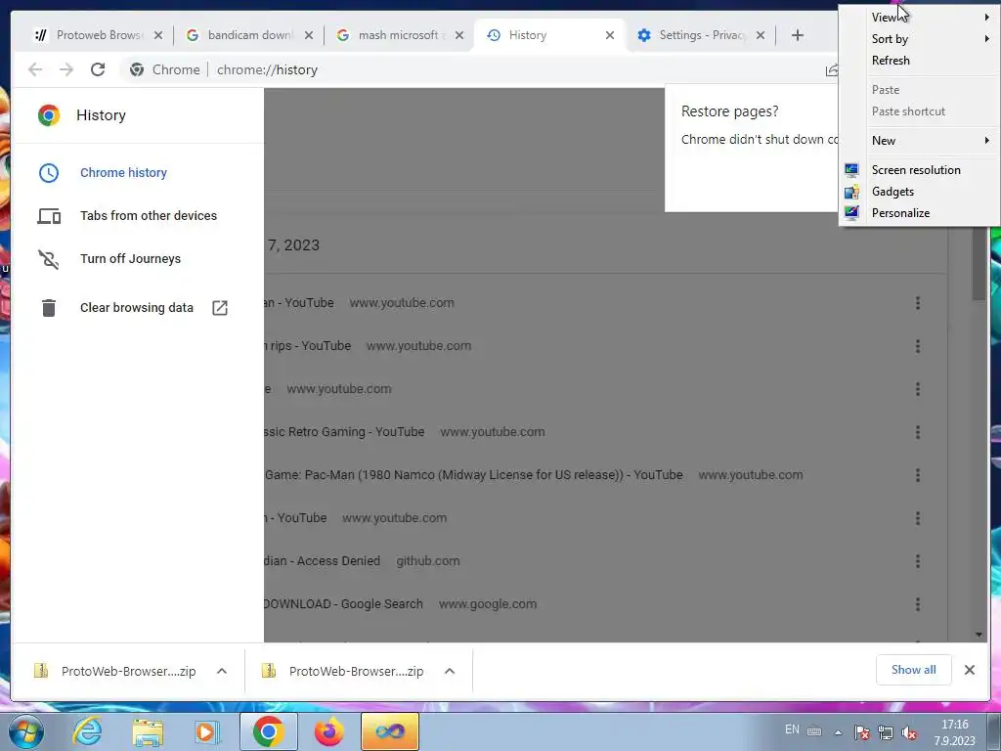Click Show all downloads button
This screenshot has width=1001, height=751.
[x=914, y=670]
